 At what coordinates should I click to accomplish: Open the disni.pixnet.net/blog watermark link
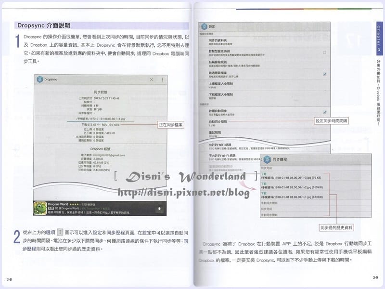point(183,192)
